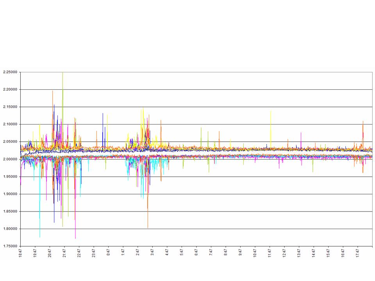The width and height of the screenshot is (375, 281).
Task: Click the 17:47 time axis label
Action: coord(357,253)
